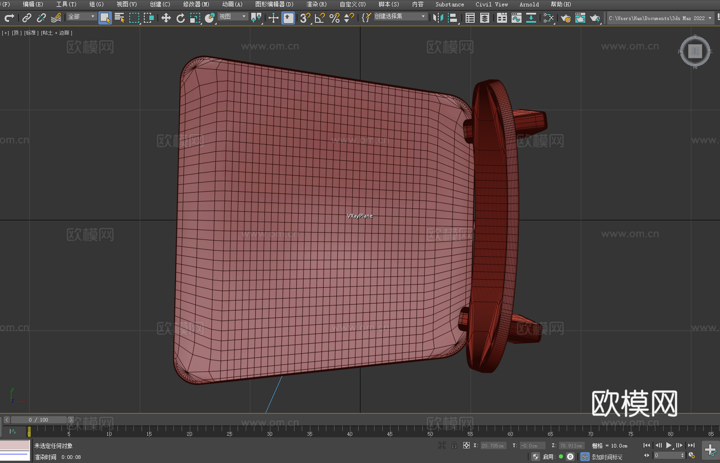Open the 修改器(M) menu
The width and height of the screenshot is (720, 463).
(x=196, y=4)
